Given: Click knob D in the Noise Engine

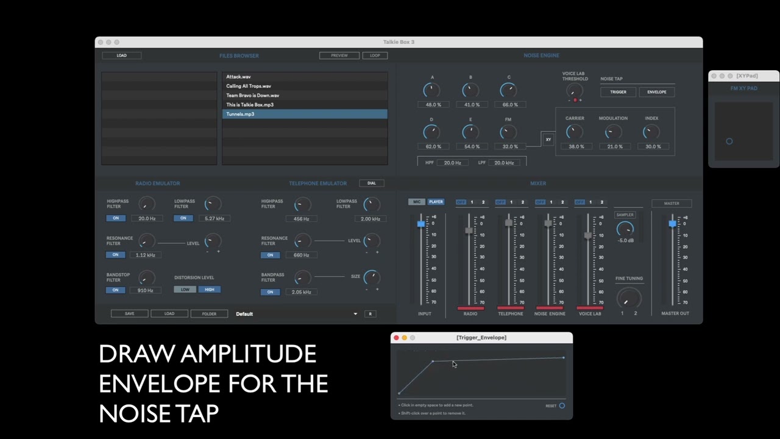Looking at the screenshot, I should pos(432,132).
